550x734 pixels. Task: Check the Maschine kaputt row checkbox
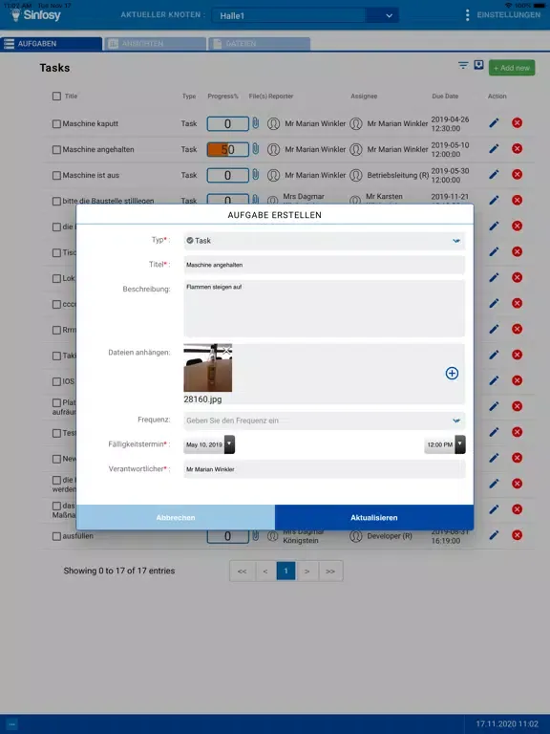point(56,123)
